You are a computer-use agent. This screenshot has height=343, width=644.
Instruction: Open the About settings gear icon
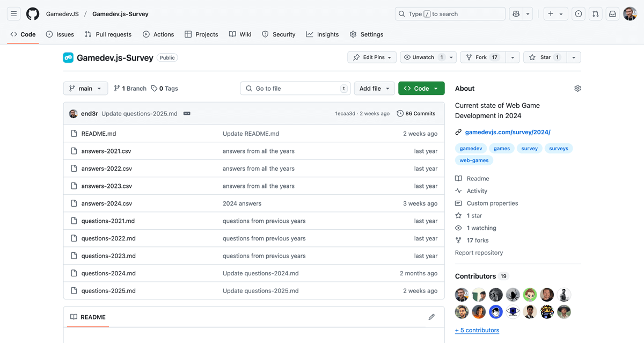tap(577, 88)
